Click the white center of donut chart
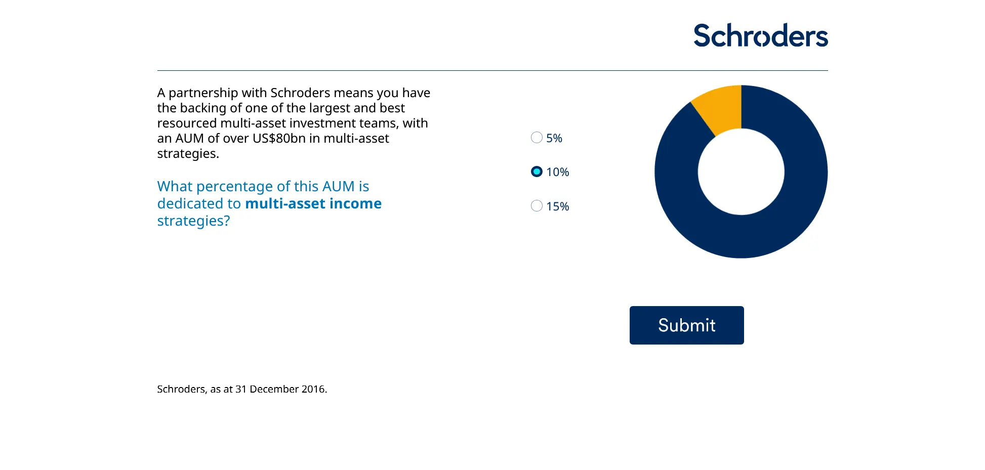This screenshot has height=470, width=985. (x=741, y=172)
